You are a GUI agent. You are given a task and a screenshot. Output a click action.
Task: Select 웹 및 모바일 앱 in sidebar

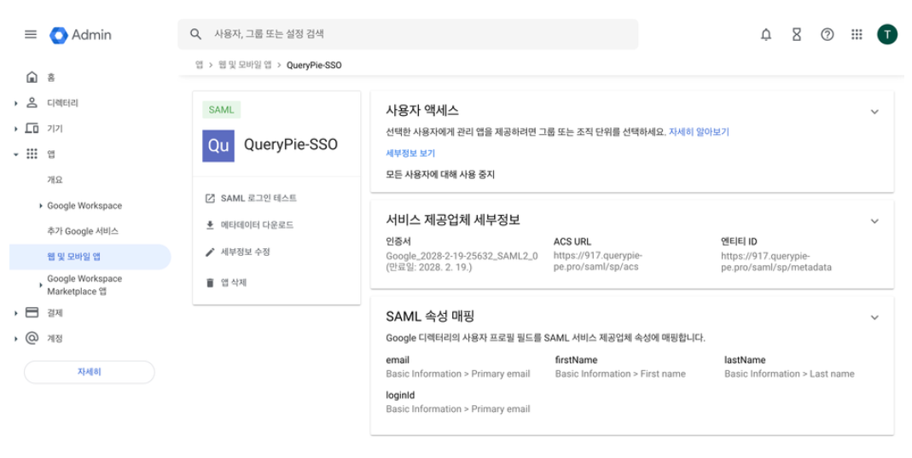pos(90,257)
